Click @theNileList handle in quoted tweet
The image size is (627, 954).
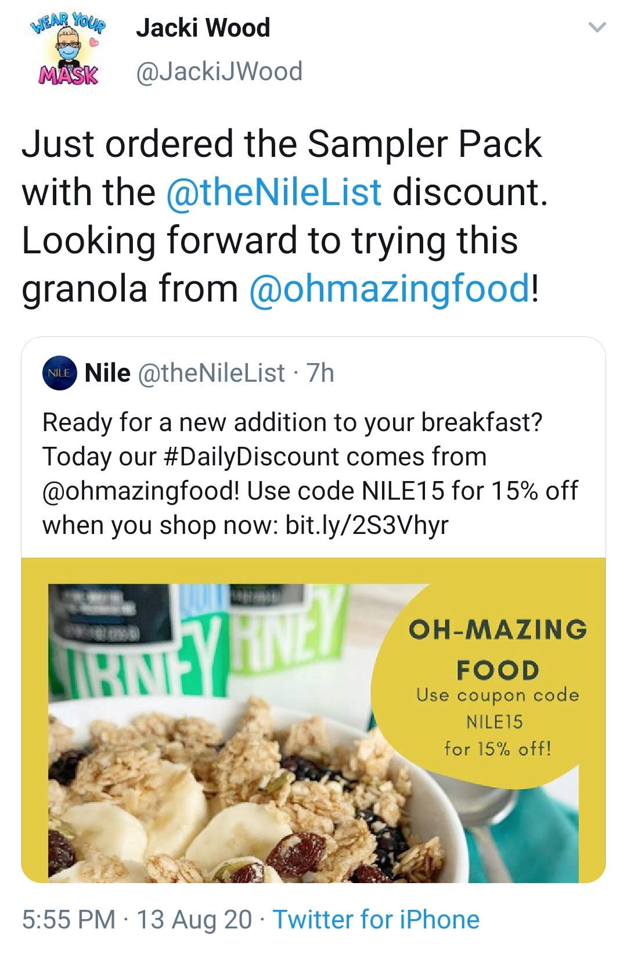(x=211, y=373)
